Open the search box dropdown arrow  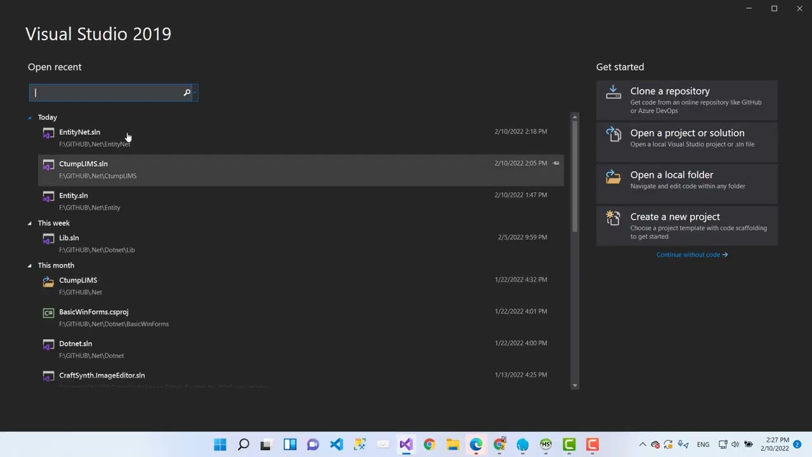[x=194, y=93]
